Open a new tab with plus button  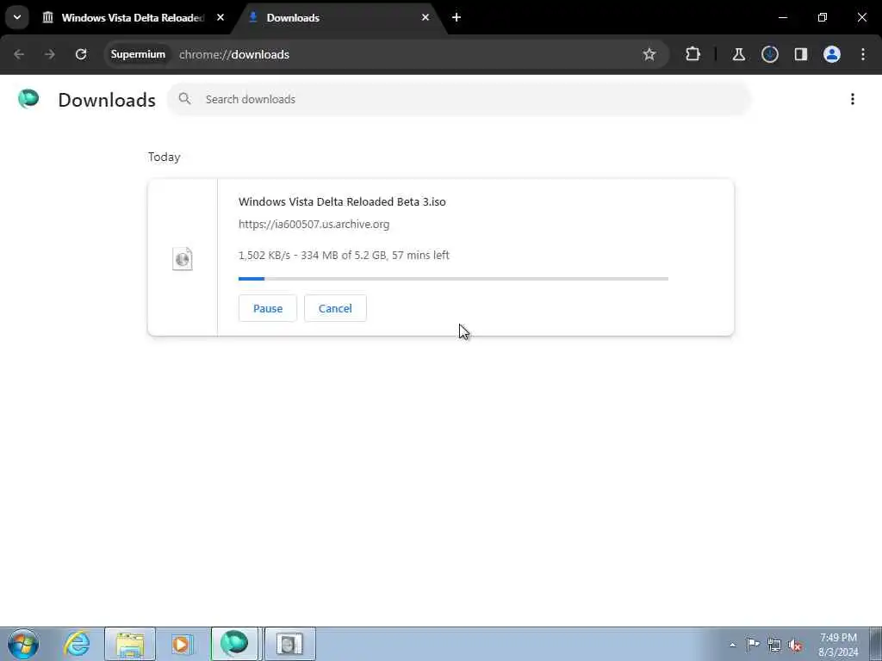457,17
